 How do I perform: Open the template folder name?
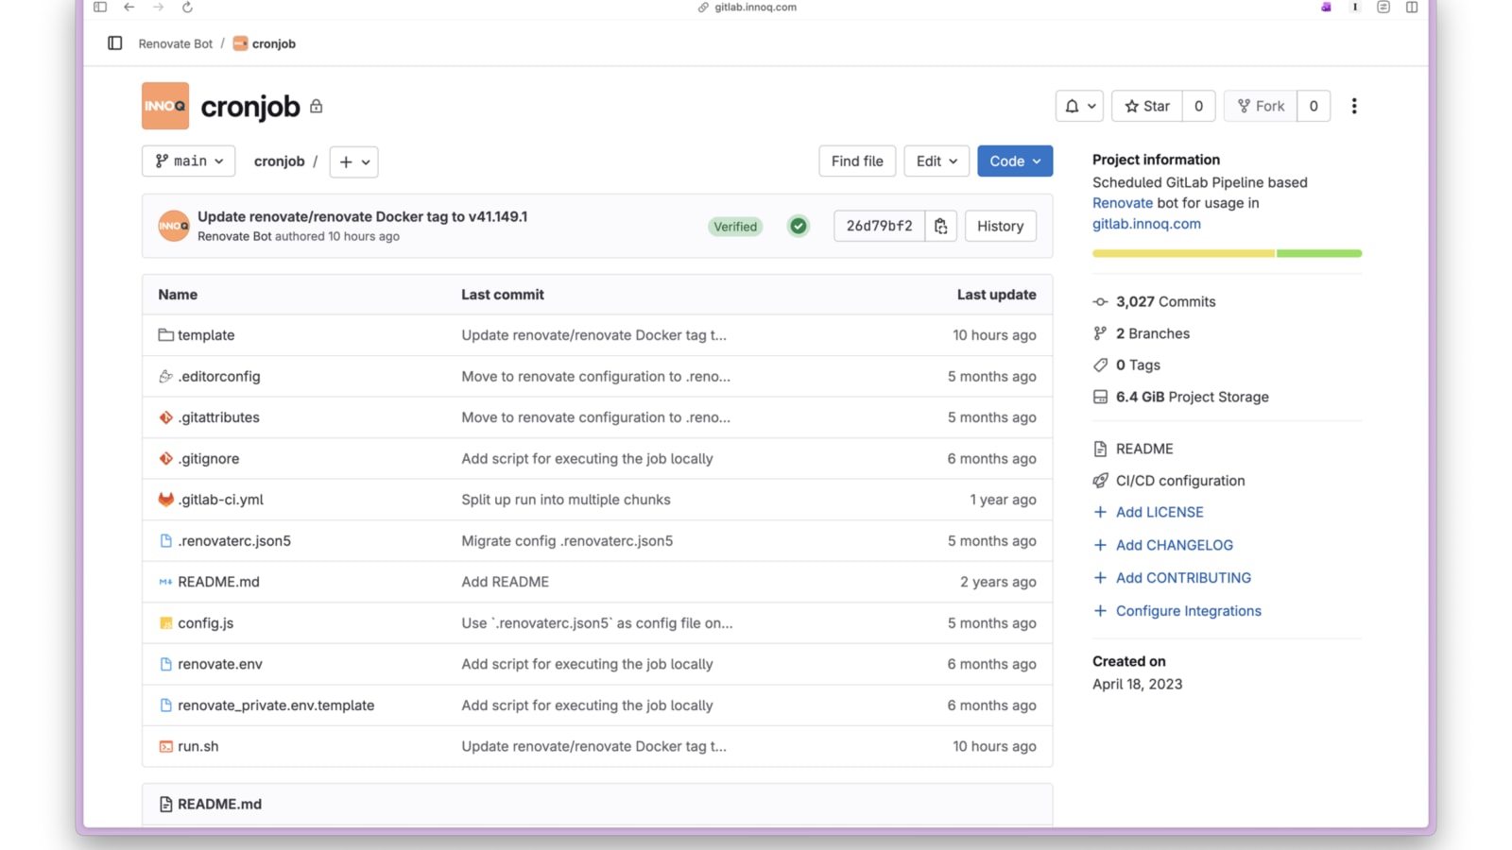tap(206, 335)
